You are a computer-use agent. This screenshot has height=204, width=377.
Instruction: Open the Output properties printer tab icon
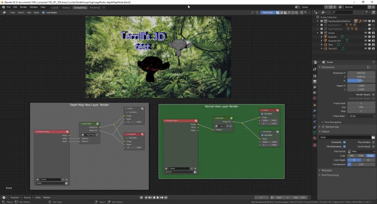click(x=315, y=82)
